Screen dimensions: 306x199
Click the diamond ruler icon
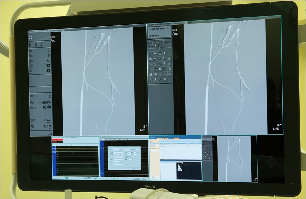click(x=151, y=69)
